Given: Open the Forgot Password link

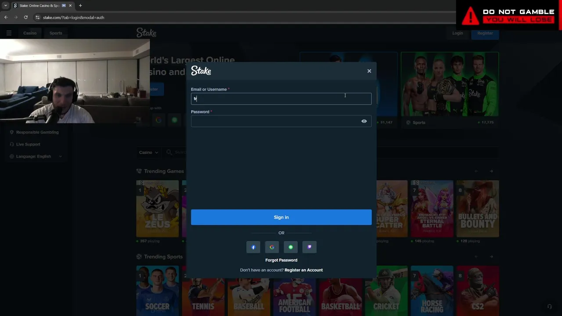Looking at the screenshot, I should click(x=281, y=260).
